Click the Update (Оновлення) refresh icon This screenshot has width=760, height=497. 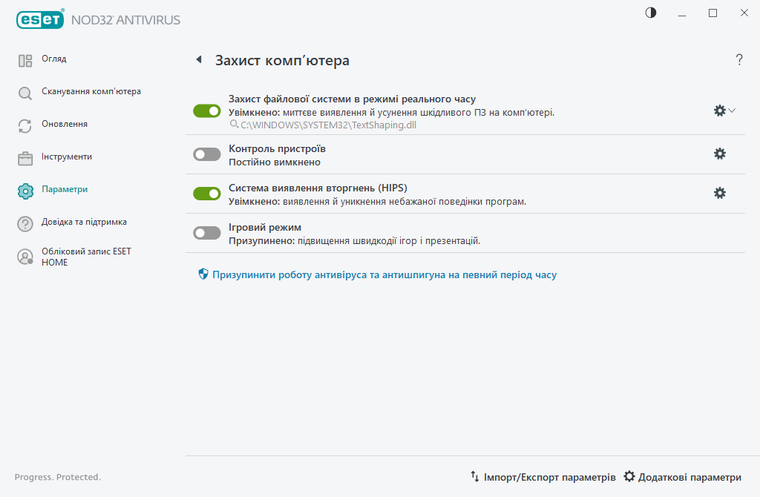coord(25,126)
